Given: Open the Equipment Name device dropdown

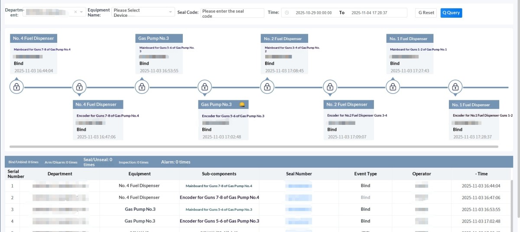Looking at the screenshot, I should pos(143,13).
